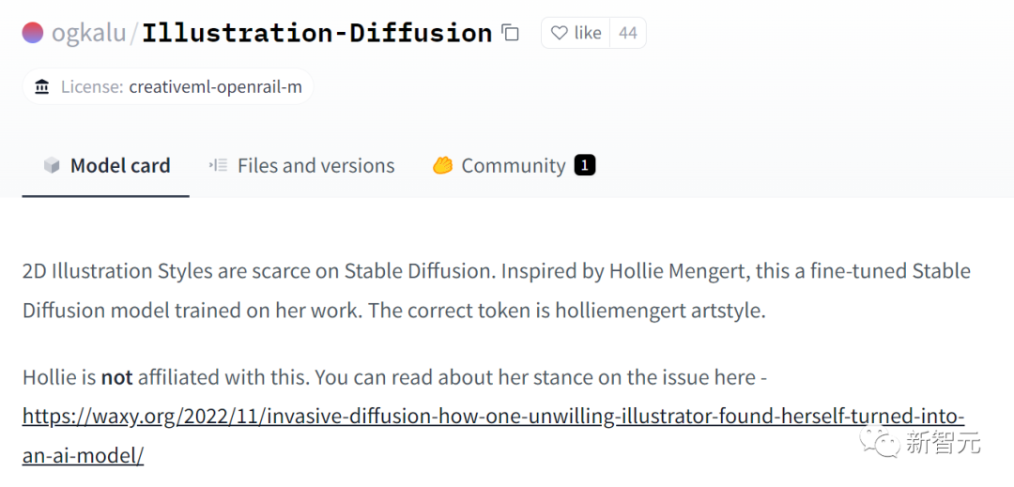Switch to Files and versions tab
Image resolution: width=1014 pixels, height=487 pixels.
click(x=301, y=166)
